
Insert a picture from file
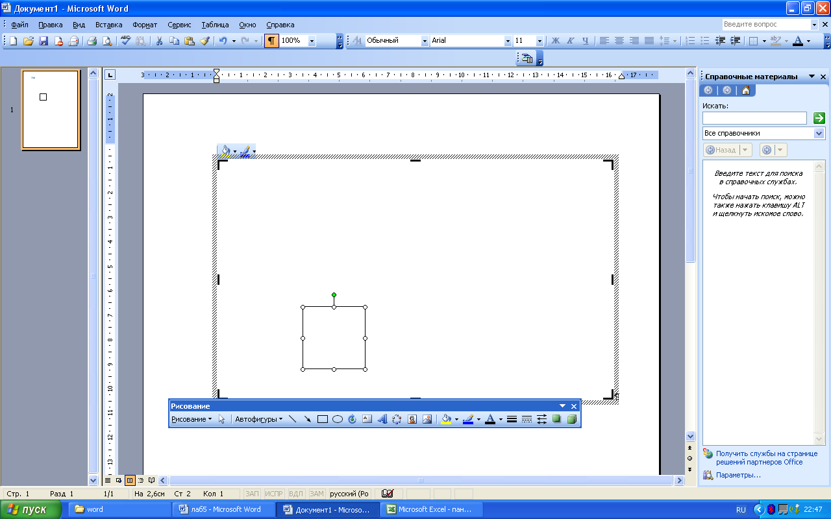coord(427,419)
